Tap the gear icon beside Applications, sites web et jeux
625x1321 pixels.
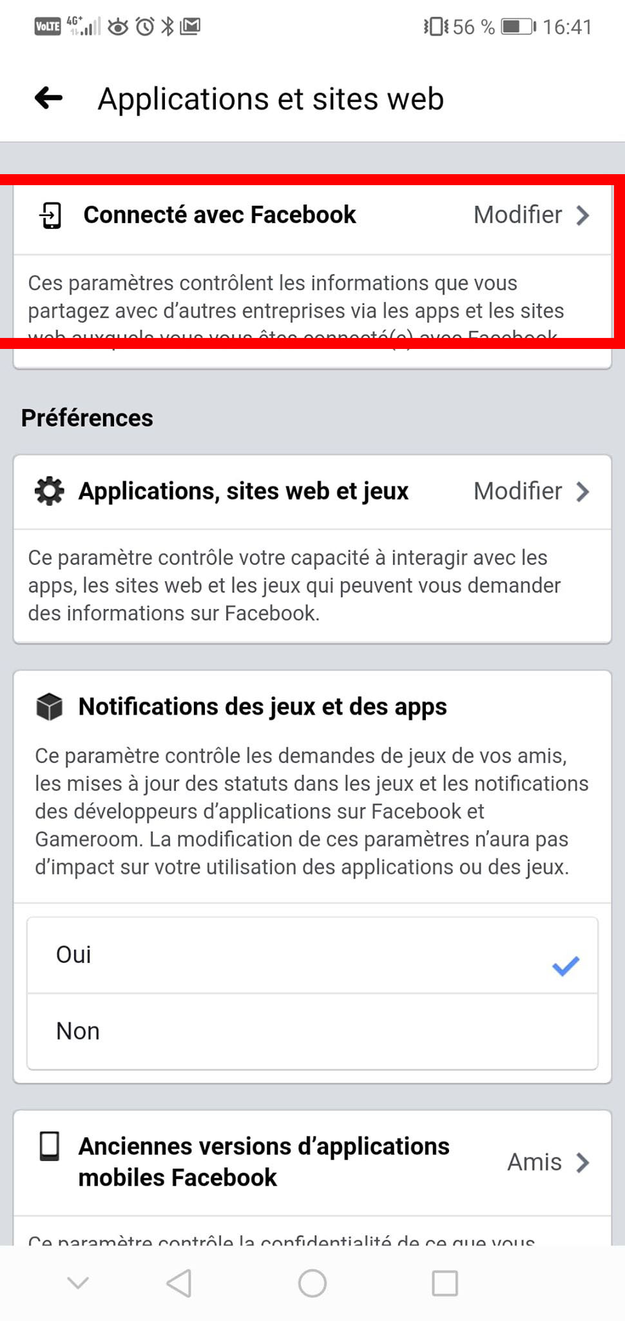[50, 492]
